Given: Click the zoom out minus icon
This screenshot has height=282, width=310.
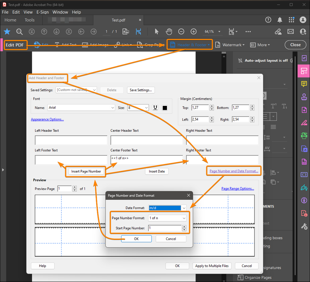Looking at the screenshot, I should 181,31.
